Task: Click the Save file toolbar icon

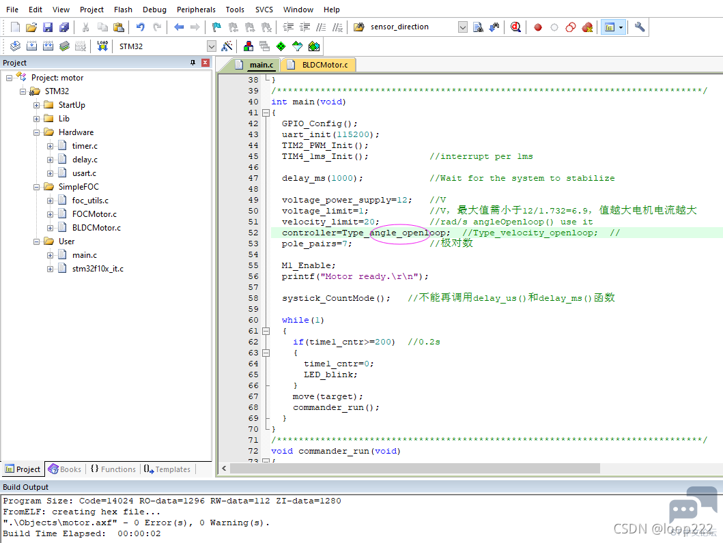Action: [48, 27]
